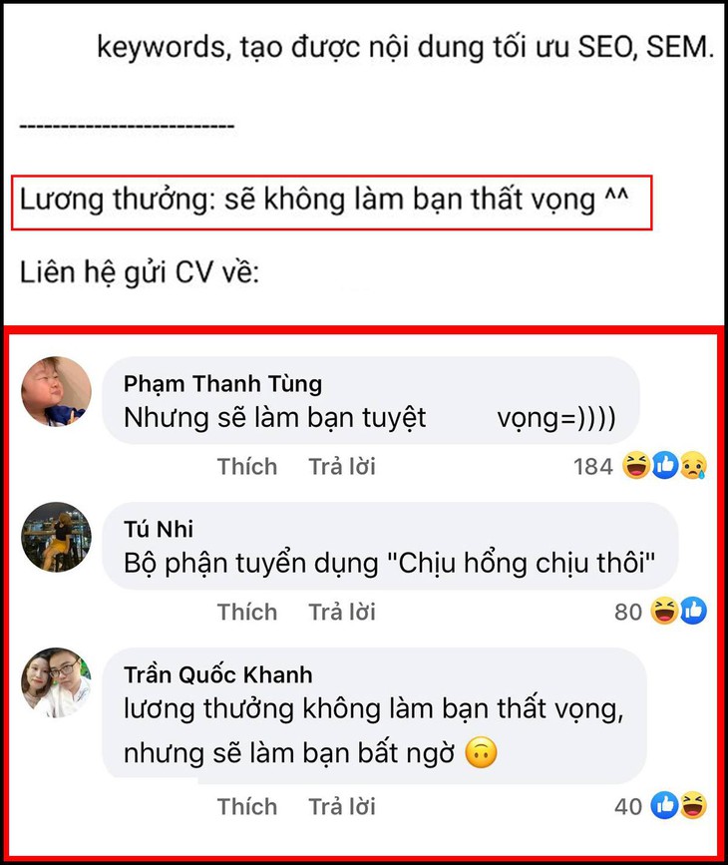Like Phạm Thanh Tùng's comment with Thích
Screen dimensions: 728x865
click(247, 467)
